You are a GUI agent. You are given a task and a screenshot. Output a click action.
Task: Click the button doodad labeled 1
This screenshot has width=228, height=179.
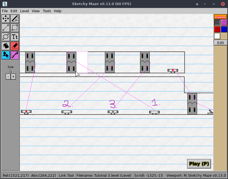click(154, 112)
